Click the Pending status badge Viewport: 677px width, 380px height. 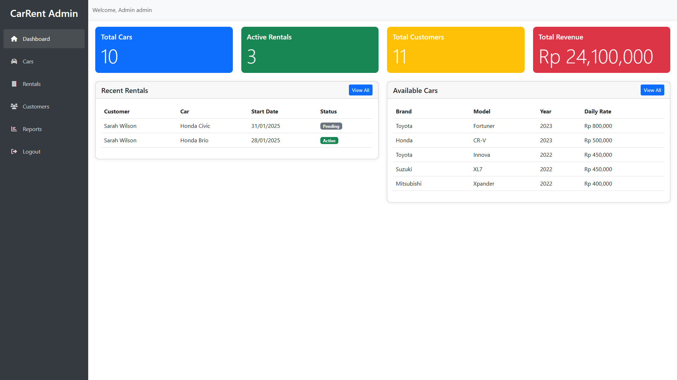pyautogui.click(x=331, y=126)
